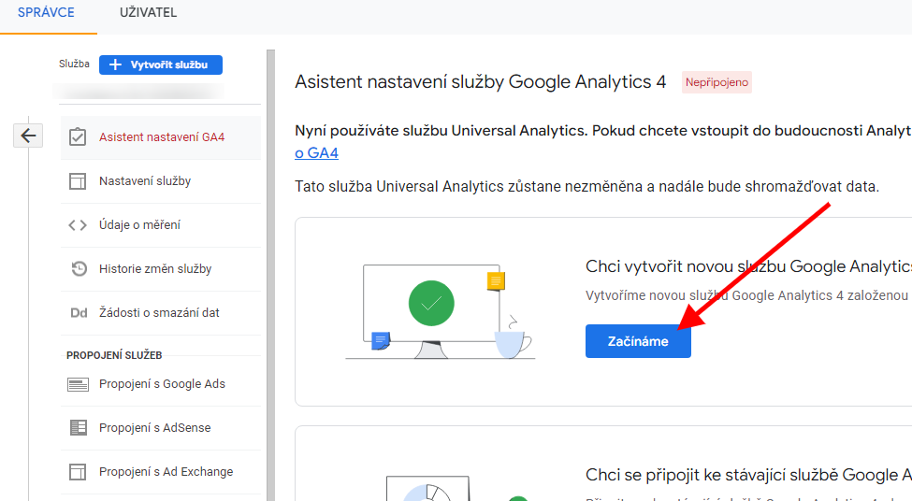Click the Vytvořit službu button
Viewport: 912px width, 501px height.
[161, 64]
